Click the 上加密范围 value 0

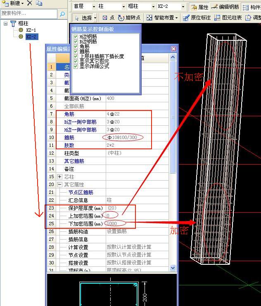[108, 216]
